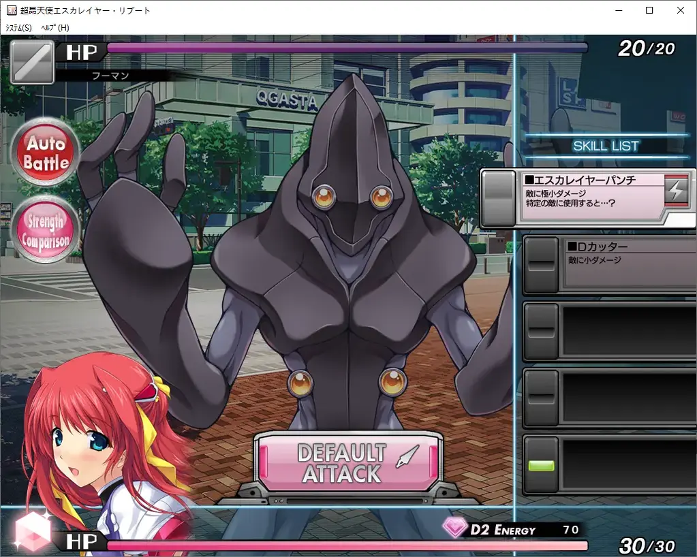Click the enemy slash icon beside the top HP label
697x557 pixels.
32,62
